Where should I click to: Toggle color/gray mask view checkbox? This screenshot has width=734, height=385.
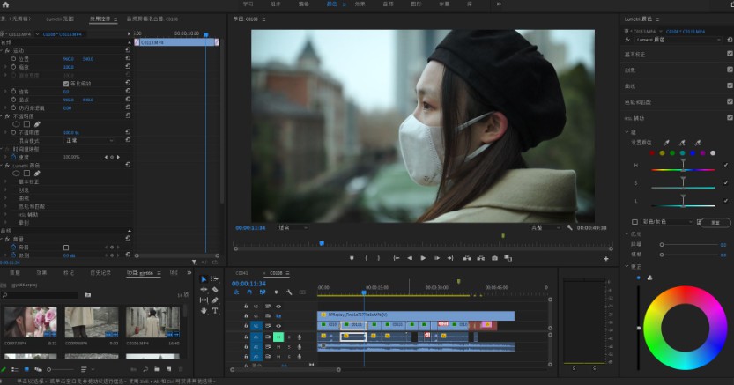[634, 222]
